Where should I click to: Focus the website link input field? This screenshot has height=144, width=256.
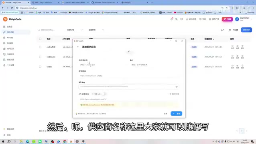point(129,76)
